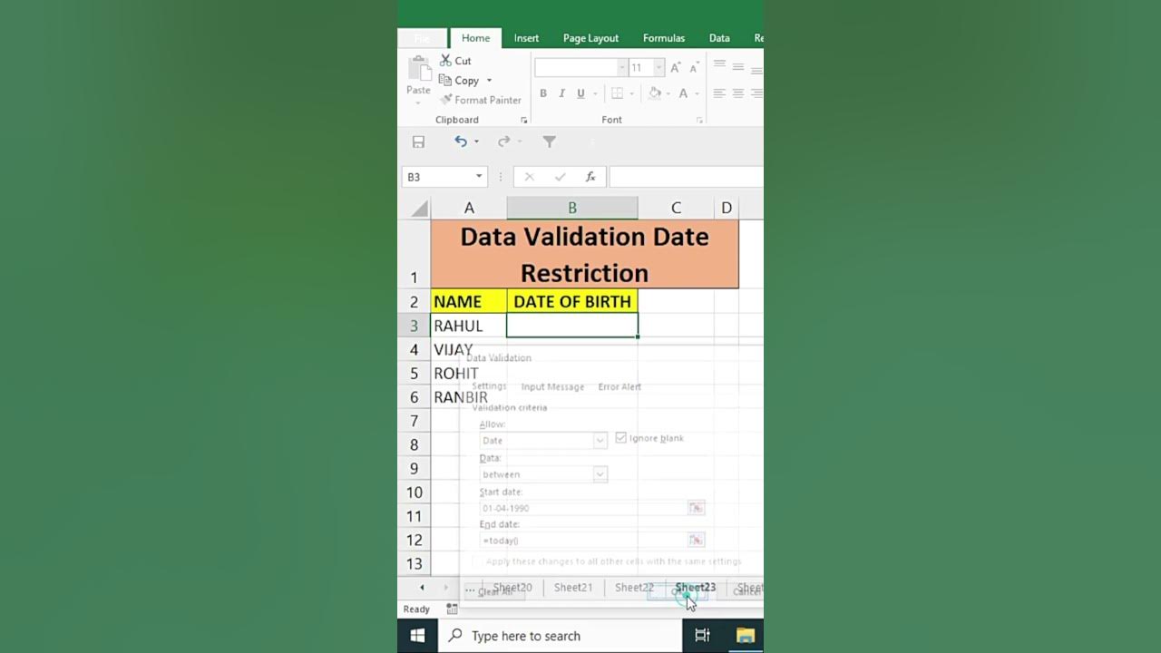Image resolution: width=1161 pixels, height=653 pixels.
Task: Select column A header
Action: (469, 209)
